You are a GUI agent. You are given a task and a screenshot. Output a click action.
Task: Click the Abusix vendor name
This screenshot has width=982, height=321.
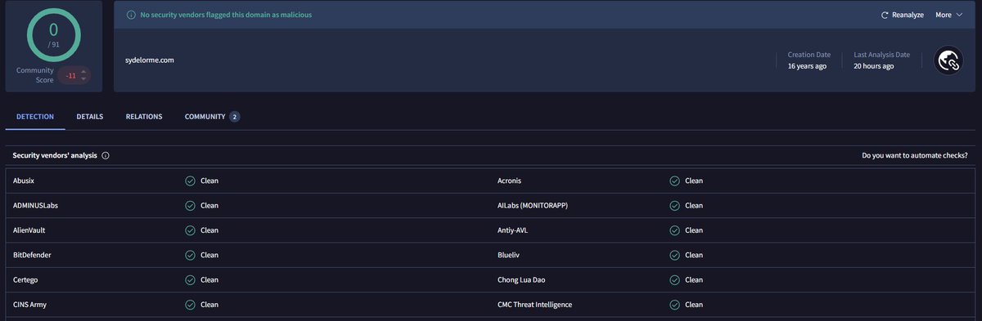point(25,181)
